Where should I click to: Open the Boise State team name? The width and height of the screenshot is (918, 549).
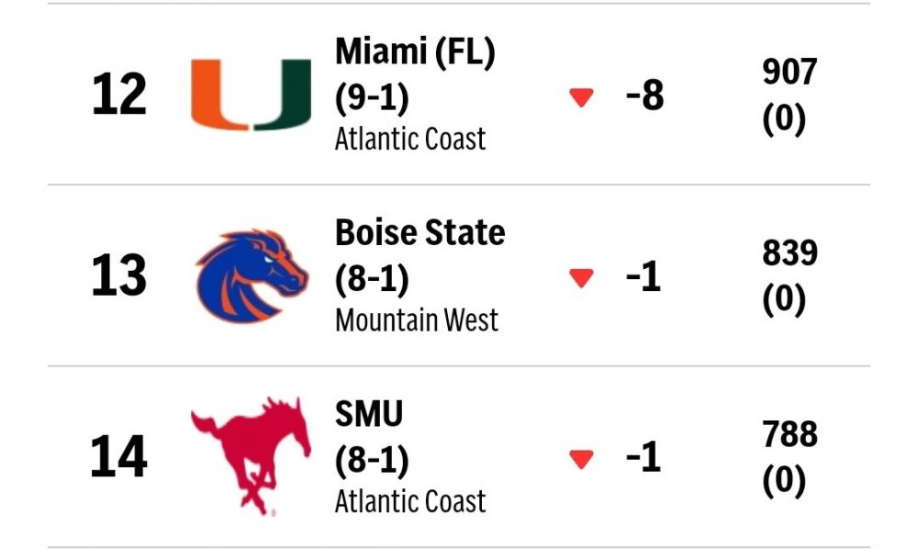[420, 233]
